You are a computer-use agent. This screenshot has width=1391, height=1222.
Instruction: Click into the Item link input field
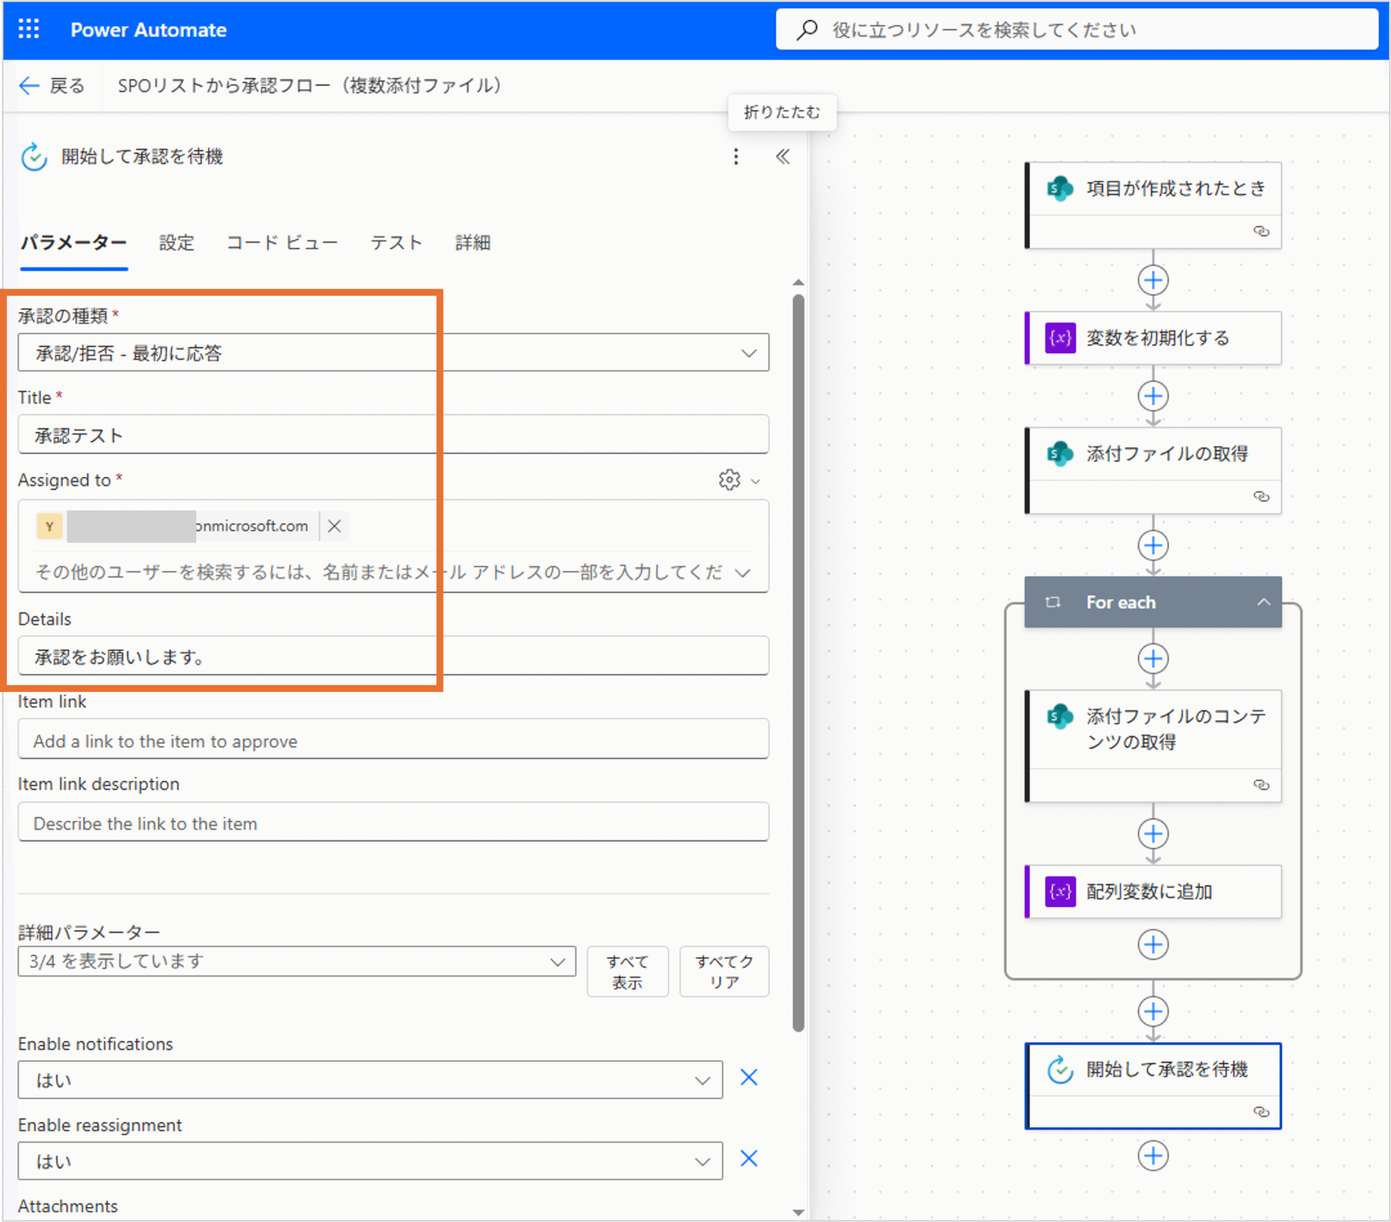coord(393,741)
